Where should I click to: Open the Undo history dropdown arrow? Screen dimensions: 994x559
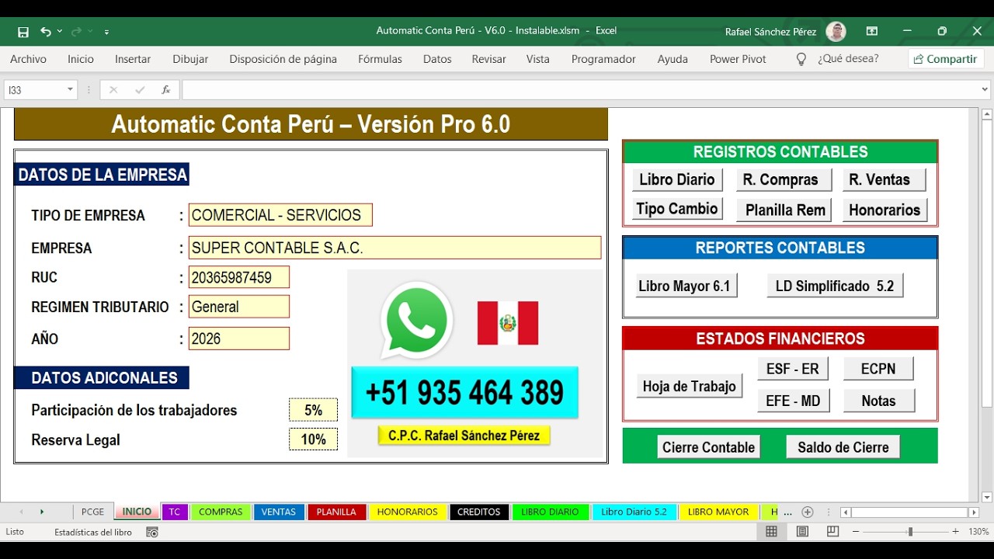[x=60, y=32]
